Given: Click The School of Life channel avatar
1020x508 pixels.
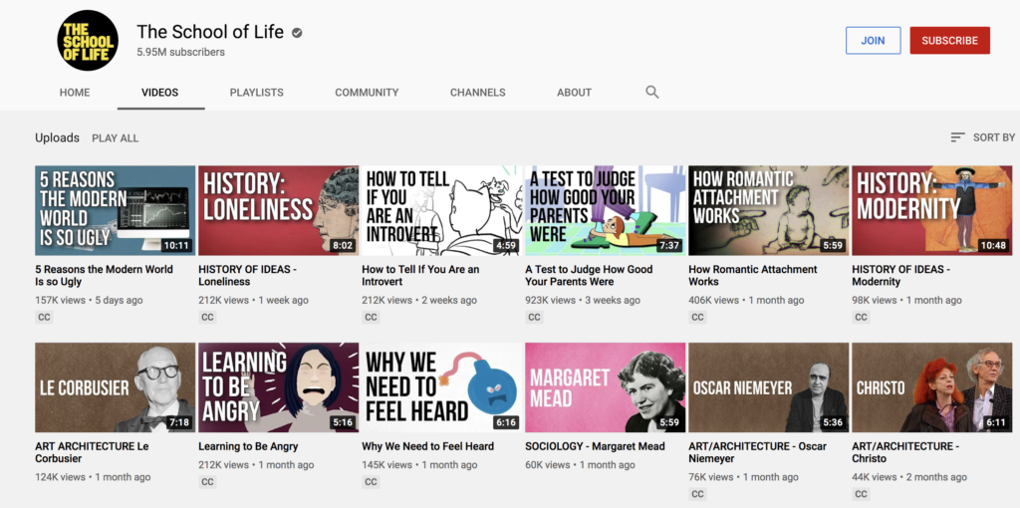Looking at the screenshot, I should click(88, 40).
